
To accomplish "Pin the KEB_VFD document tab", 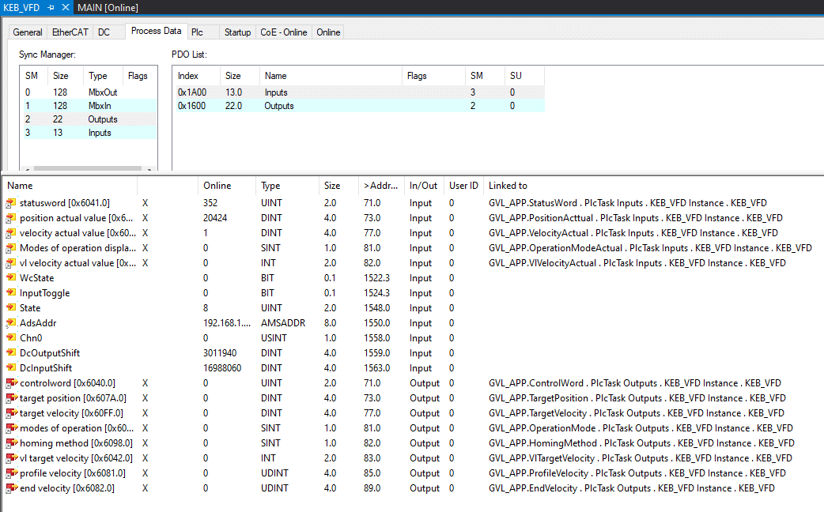I will pos(51,7).
